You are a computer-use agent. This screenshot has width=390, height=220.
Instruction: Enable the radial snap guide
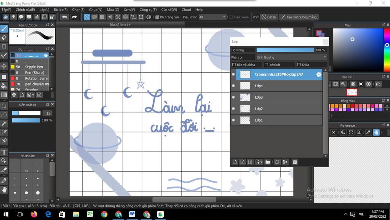(x=118, y=17)
